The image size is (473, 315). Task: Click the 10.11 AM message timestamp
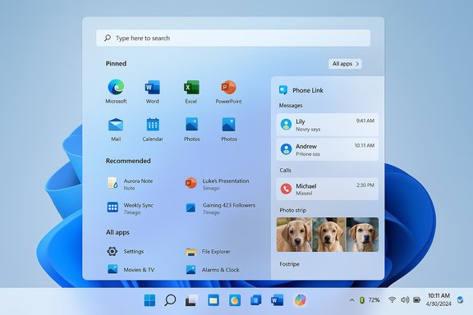pyautogui.click(x=365, y=145)
